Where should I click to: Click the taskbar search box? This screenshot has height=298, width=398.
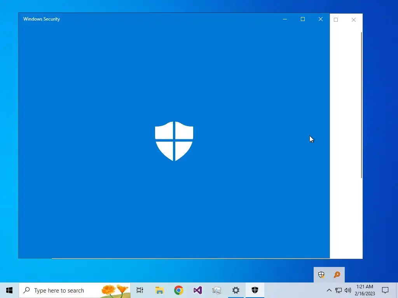pyautogui.click(x=75, y=290)
